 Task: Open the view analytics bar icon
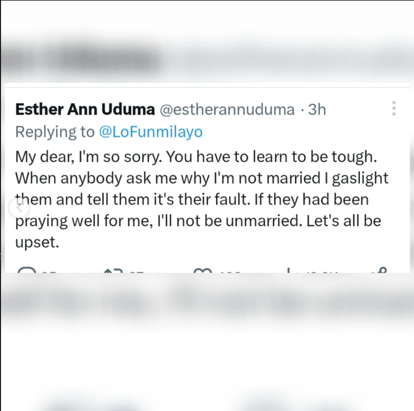click(x=289, y=270)
